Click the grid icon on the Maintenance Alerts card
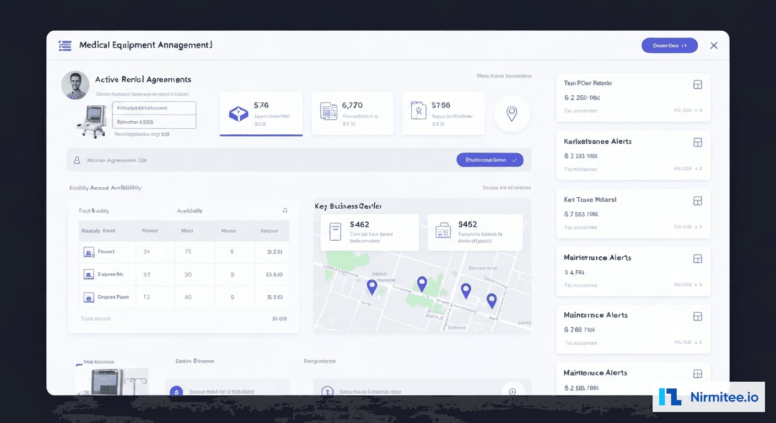The image size is (776, 423). click(x=698, y=258)
